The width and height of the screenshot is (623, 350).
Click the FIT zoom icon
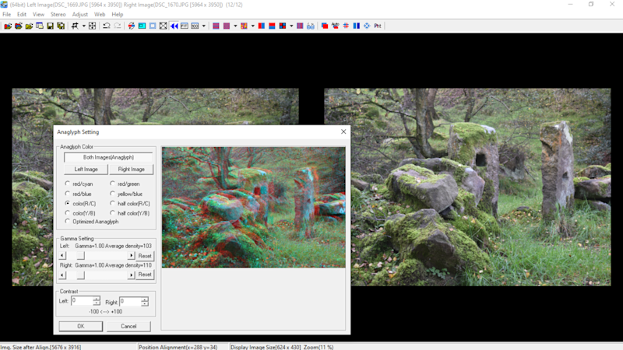coord(185,26)
